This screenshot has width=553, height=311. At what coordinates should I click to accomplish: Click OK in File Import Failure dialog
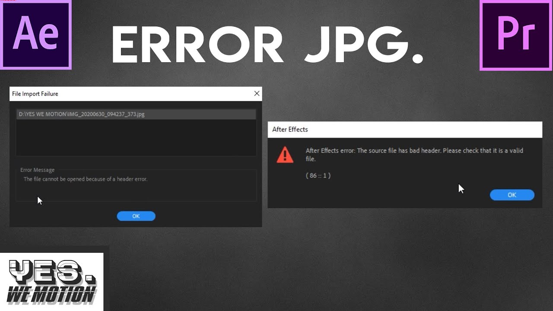[136, 216]
